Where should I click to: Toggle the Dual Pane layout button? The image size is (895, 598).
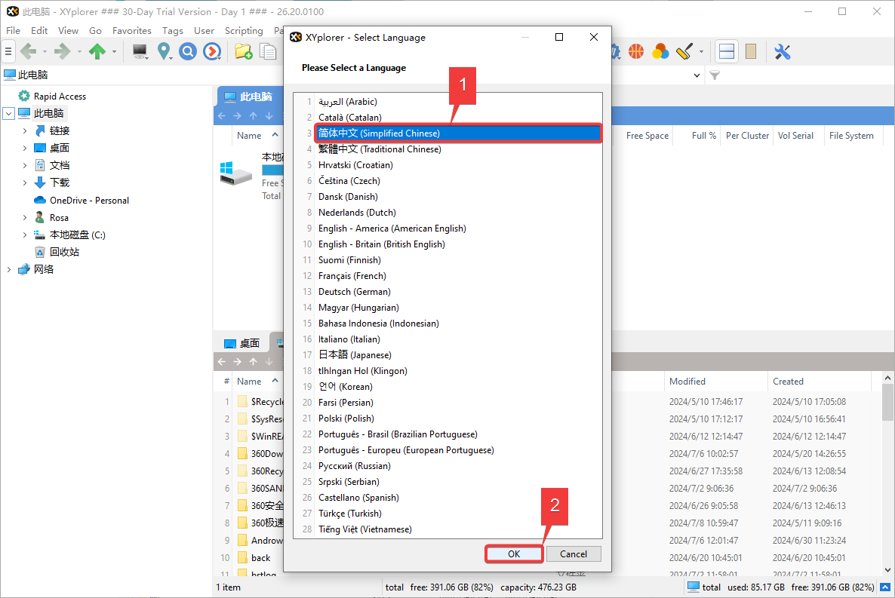tap(726, 51)
